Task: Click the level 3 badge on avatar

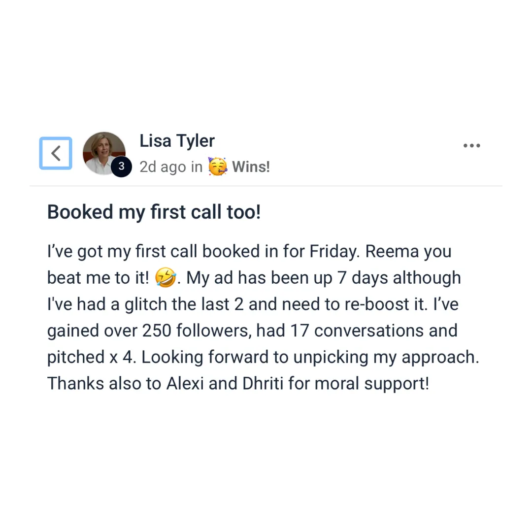Action: (x=122, y=166)
